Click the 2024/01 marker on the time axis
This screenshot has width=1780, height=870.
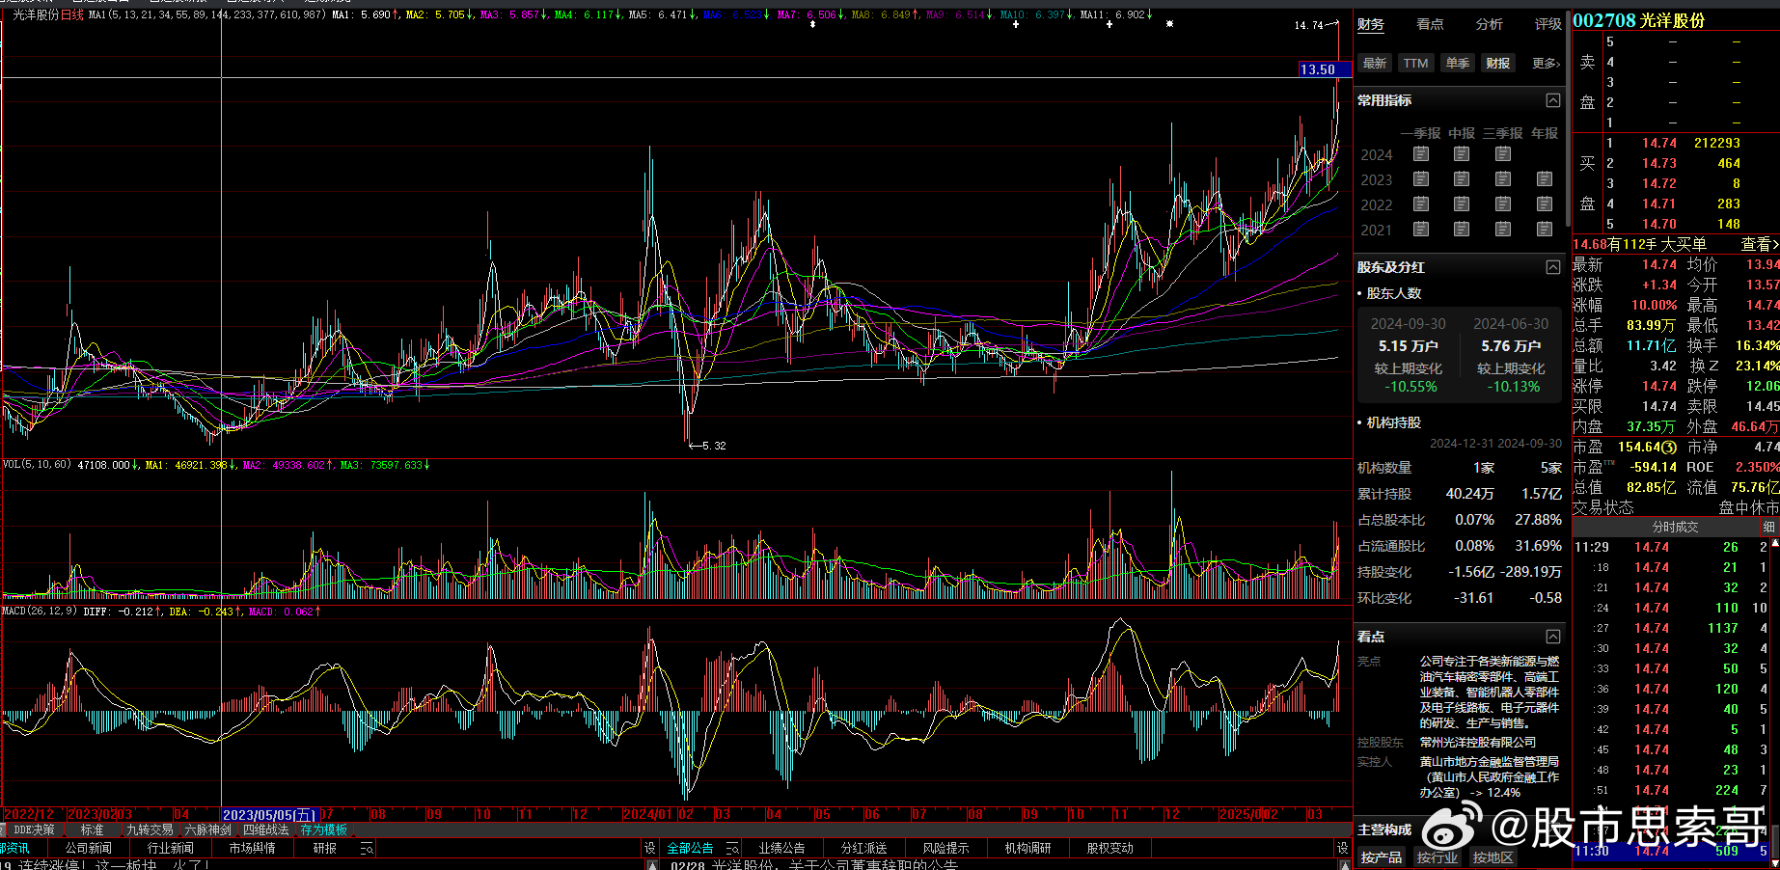(x=647, y=815)
